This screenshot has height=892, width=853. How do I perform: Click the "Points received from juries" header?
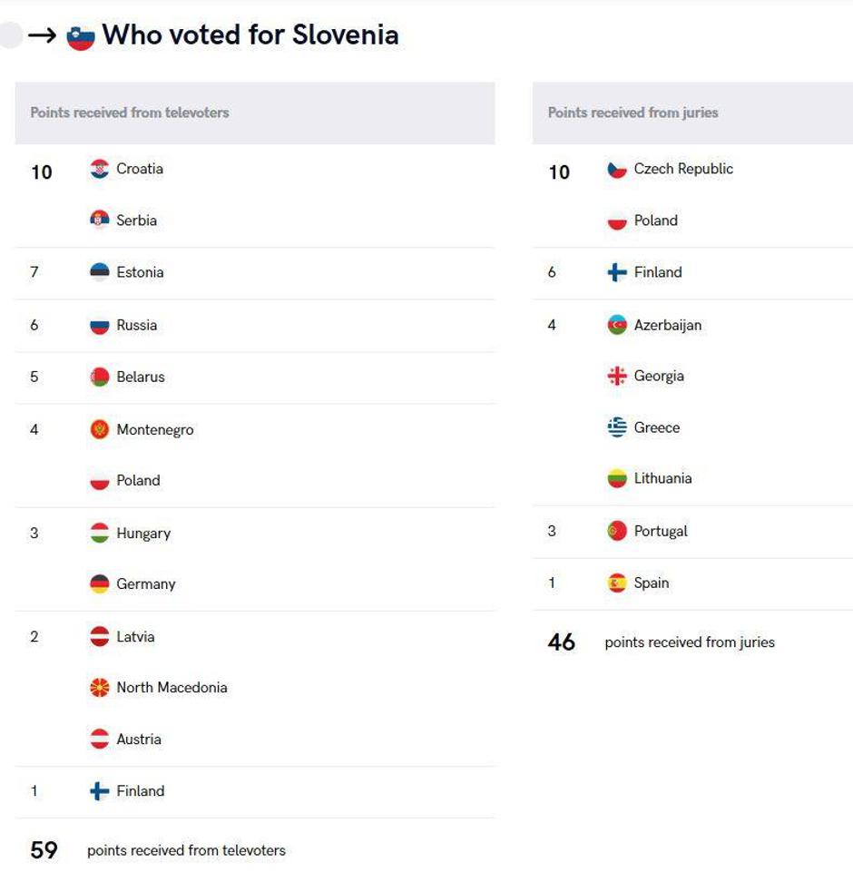(x=632, y=113)
